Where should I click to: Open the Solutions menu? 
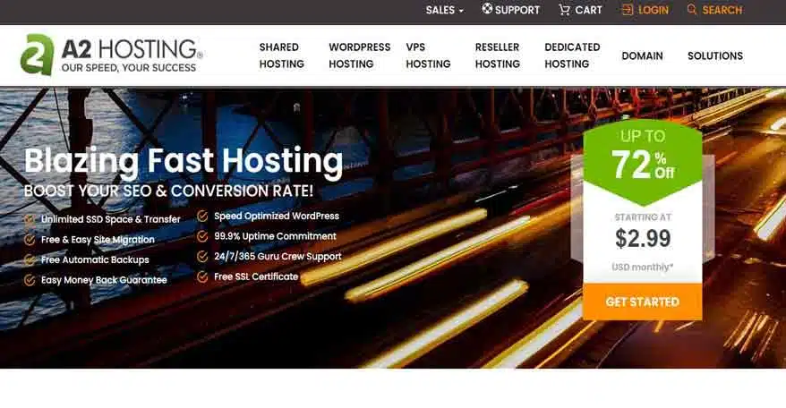coord(715,55)
